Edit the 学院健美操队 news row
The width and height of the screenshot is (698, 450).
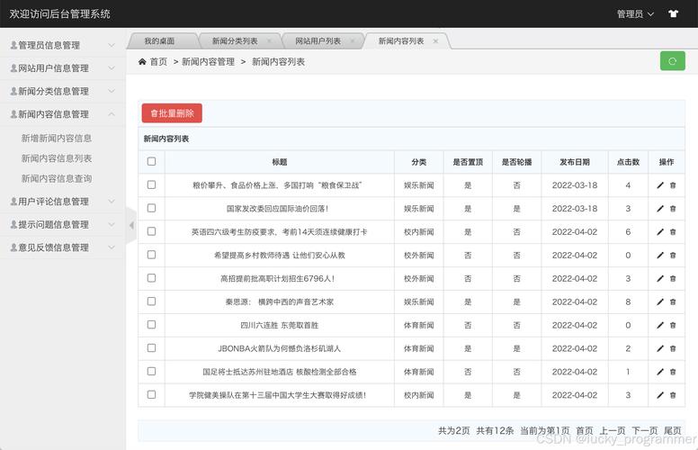(660, 395)
